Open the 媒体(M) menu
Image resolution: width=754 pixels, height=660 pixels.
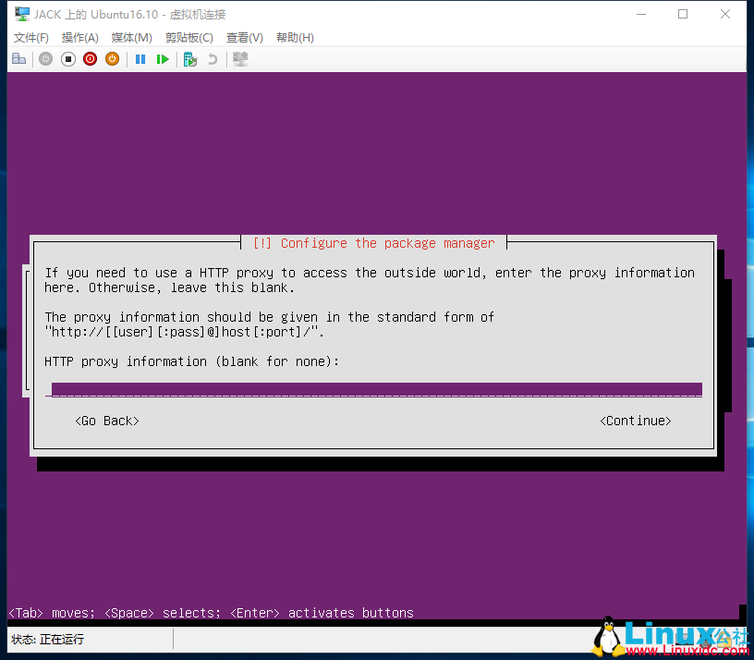point(130,37)
